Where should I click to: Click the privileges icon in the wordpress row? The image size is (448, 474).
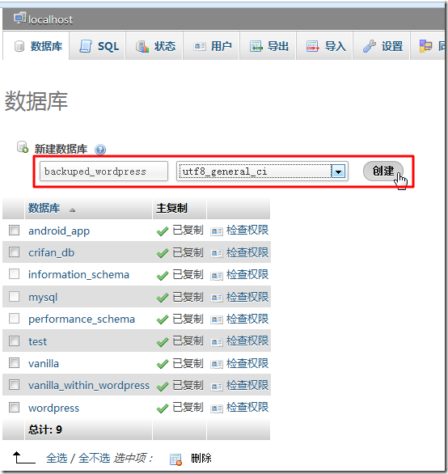click(217, 408)
